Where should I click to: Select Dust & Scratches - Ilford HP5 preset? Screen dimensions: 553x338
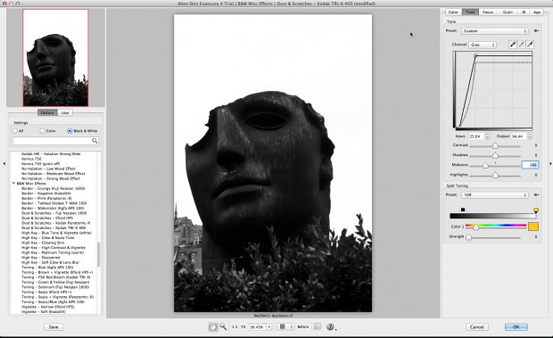point(47,218)
